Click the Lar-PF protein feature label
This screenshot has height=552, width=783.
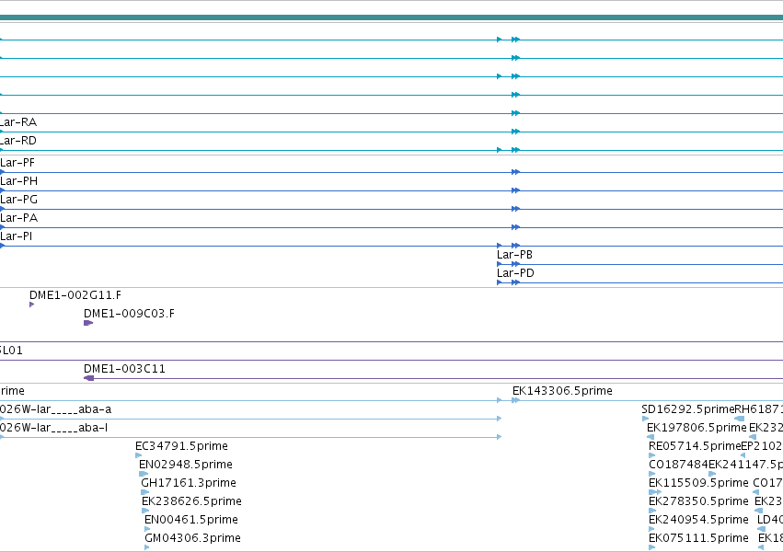(17, 163)
